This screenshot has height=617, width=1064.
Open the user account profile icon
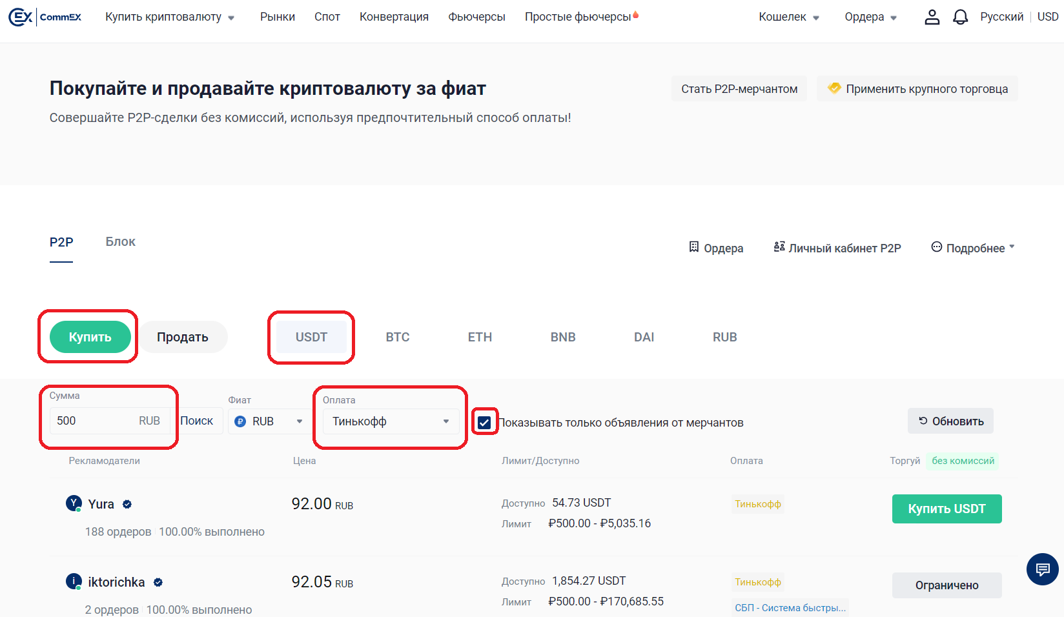(x=932, y=17)
